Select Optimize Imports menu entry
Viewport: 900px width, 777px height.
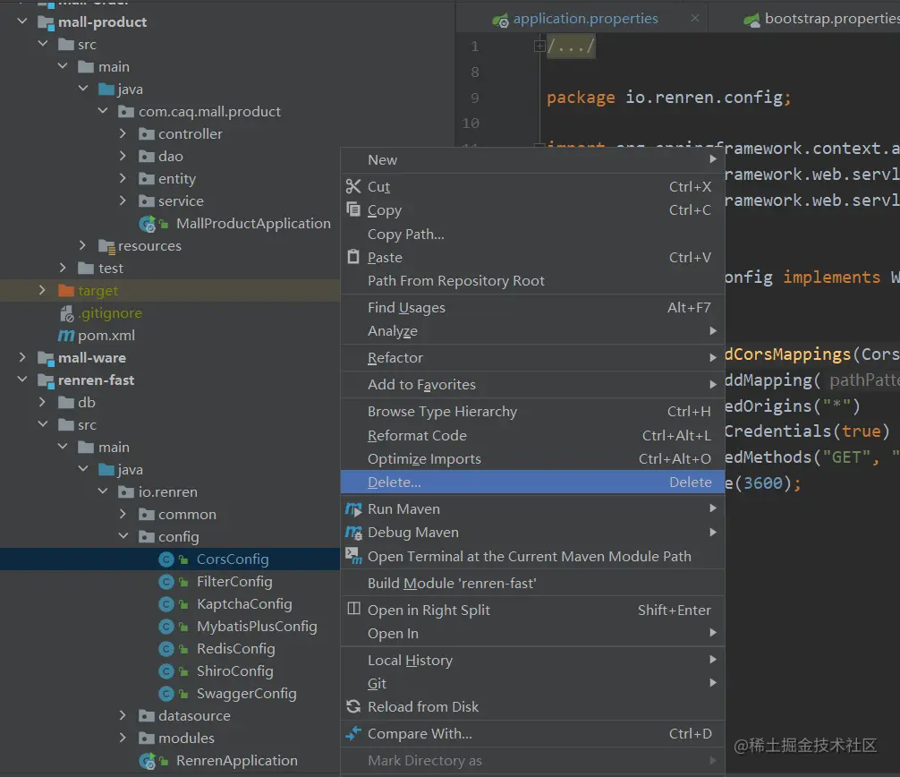[x=532, y=459]
